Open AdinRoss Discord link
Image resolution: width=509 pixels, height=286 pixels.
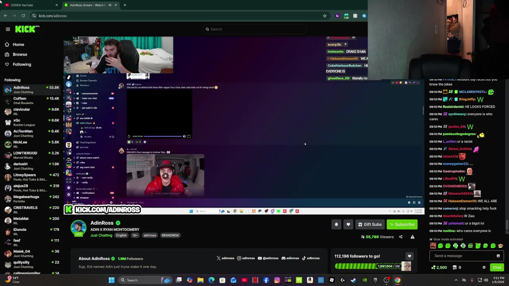(290, 258)
